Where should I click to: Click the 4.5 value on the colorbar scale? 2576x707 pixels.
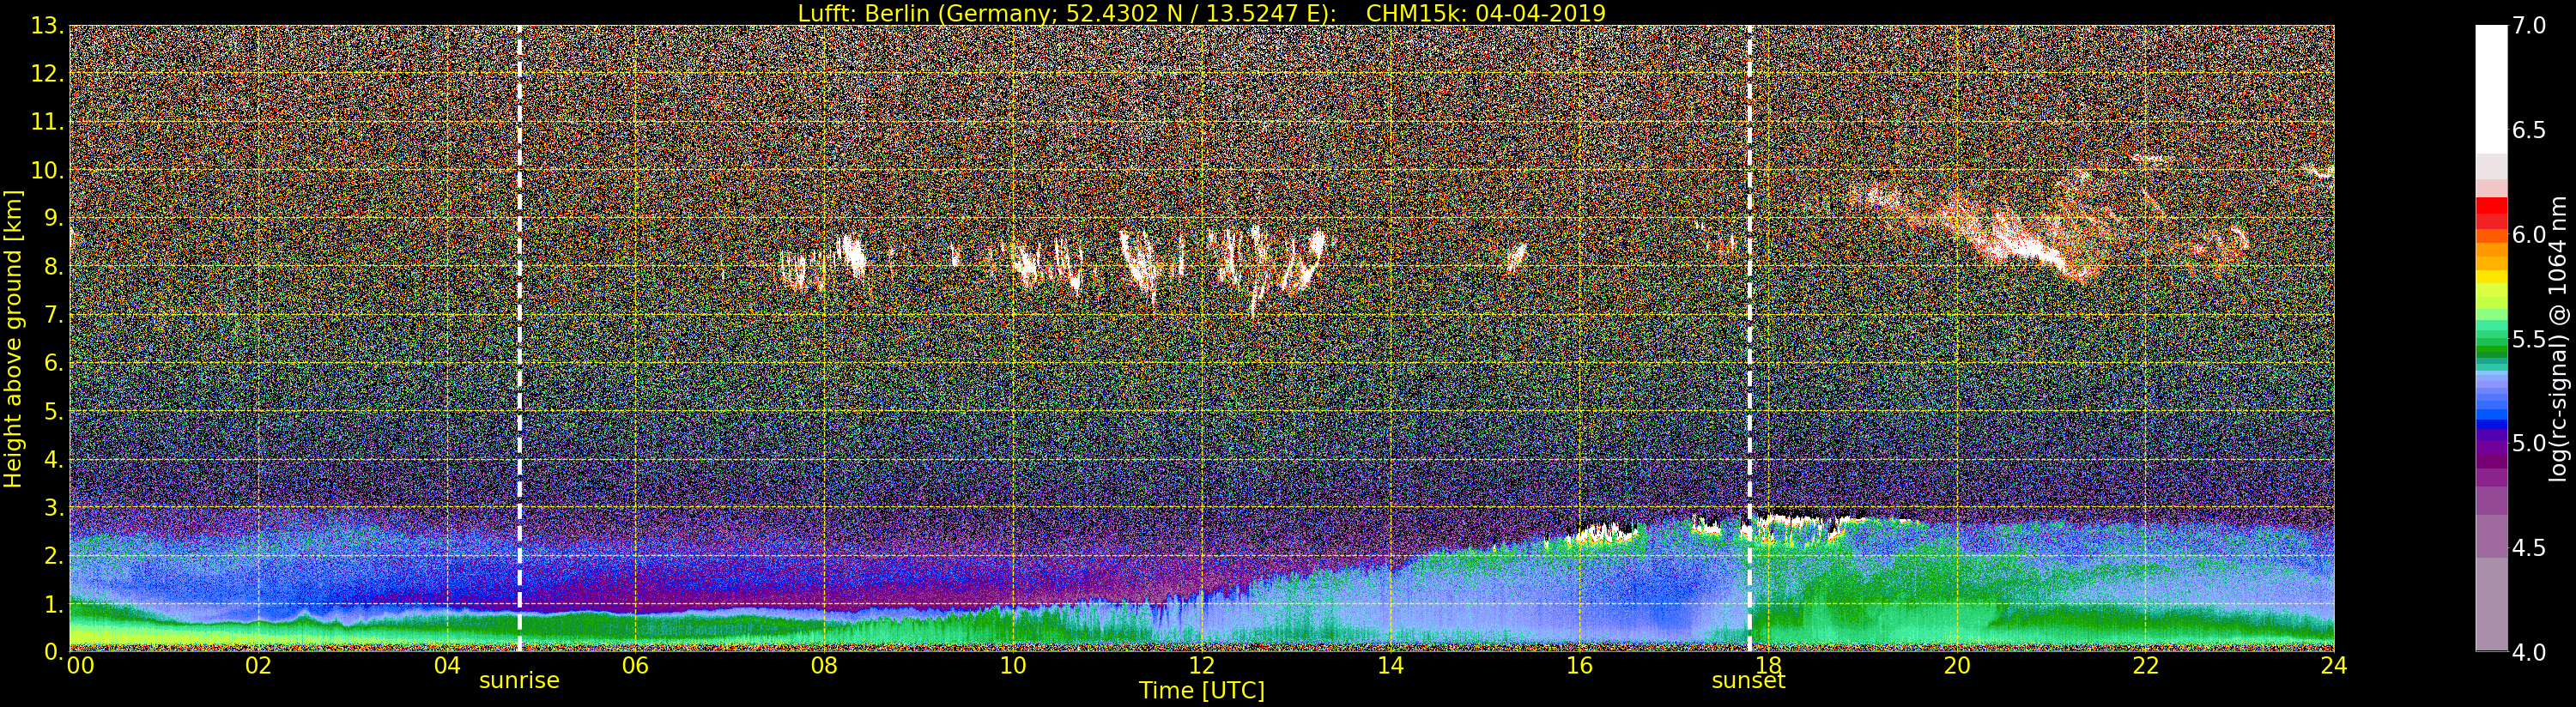click(2529, 548)
